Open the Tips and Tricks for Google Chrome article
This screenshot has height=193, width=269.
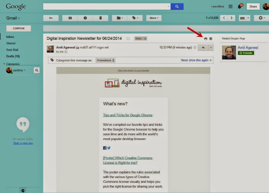[128, 115]
